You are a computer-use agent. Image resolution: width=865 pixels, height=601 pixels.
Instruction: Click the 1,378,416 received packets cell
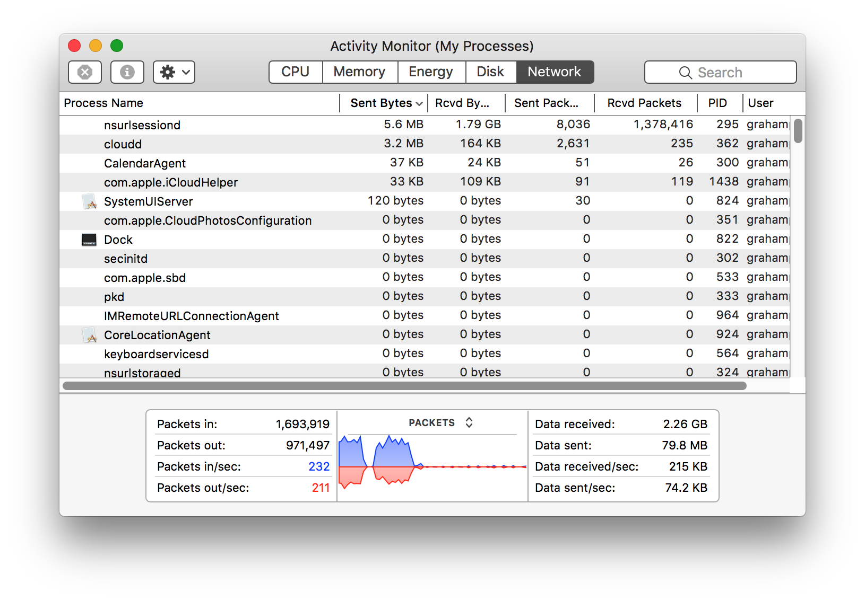pyautogui.click(x=663, y=125)
